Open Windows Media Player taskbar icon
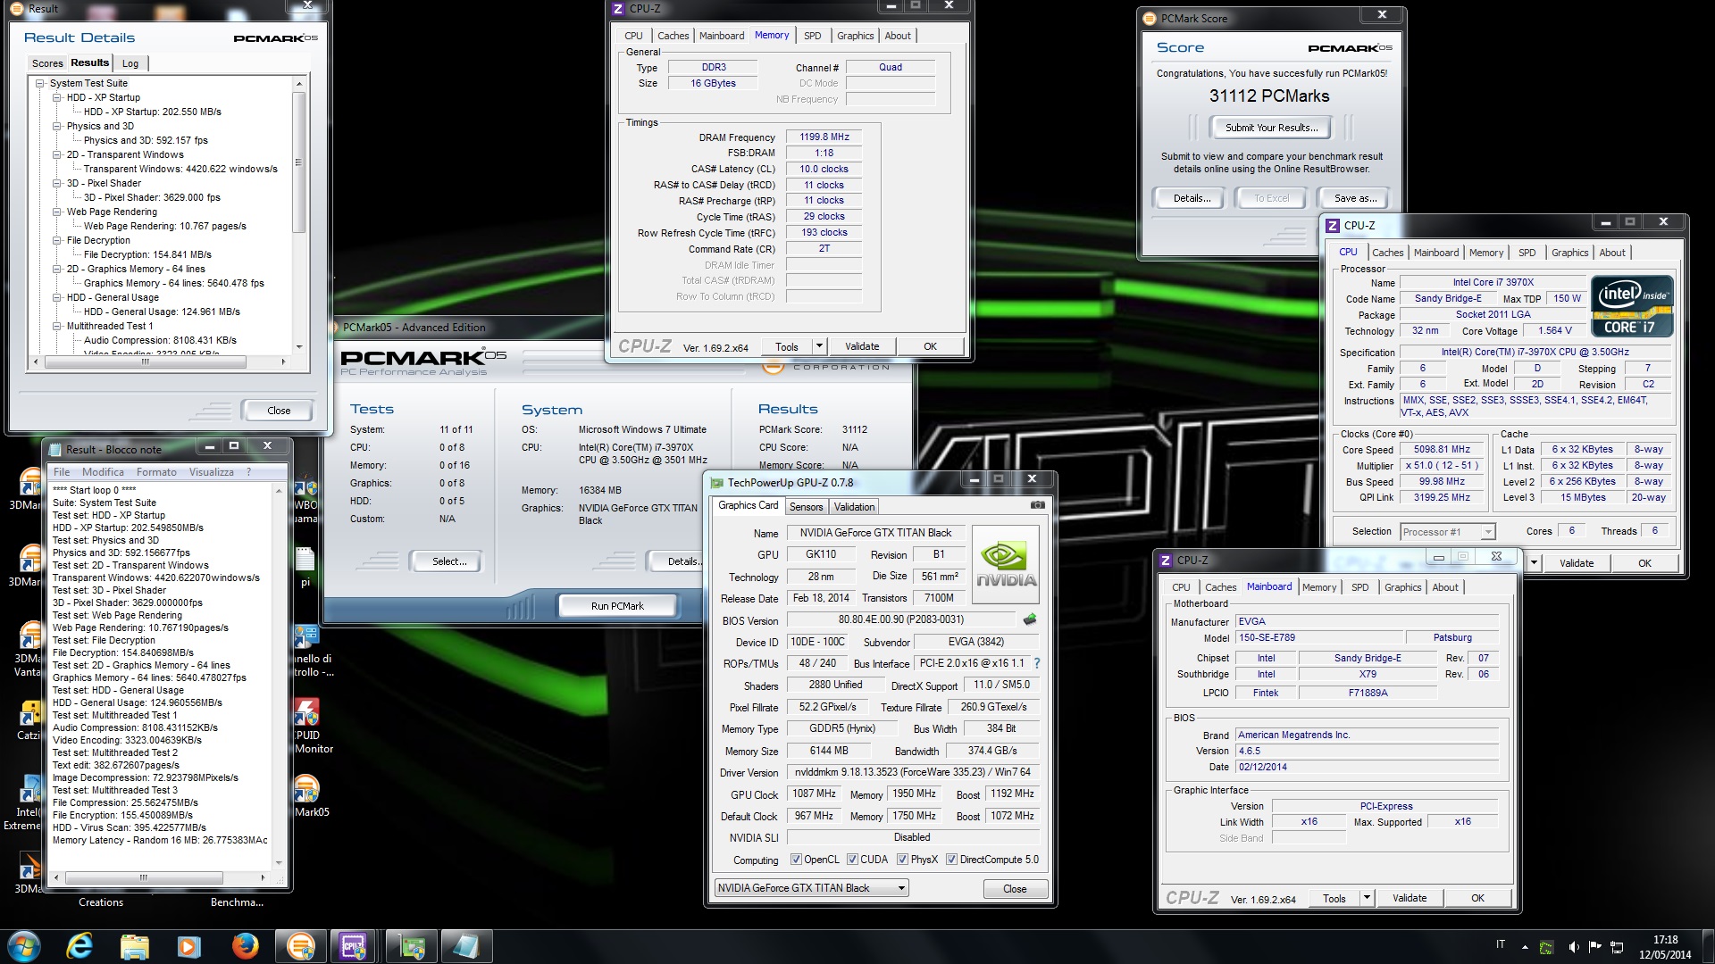The image size is (1715, 964). [188, 945]
